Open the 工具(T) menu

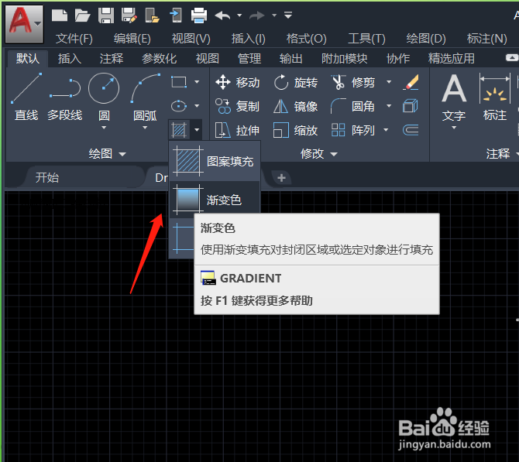[x=366, y=39]
